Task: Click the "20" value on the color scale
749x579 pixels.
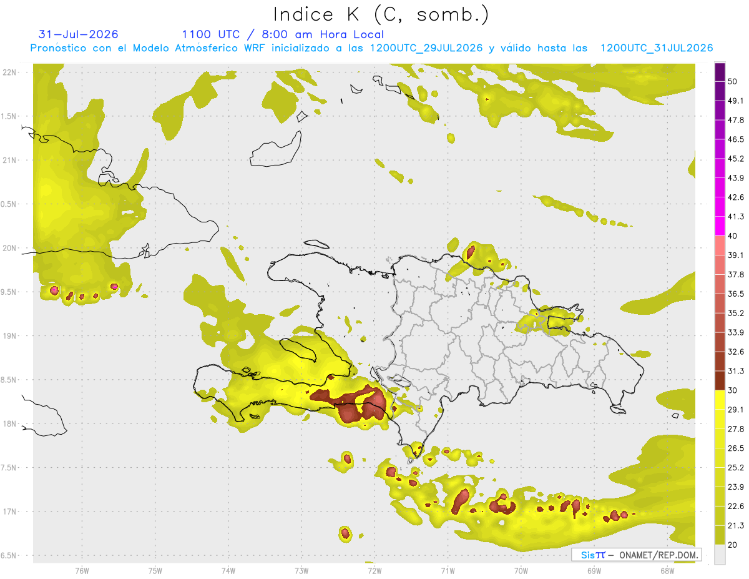Action: pos(733,545)
